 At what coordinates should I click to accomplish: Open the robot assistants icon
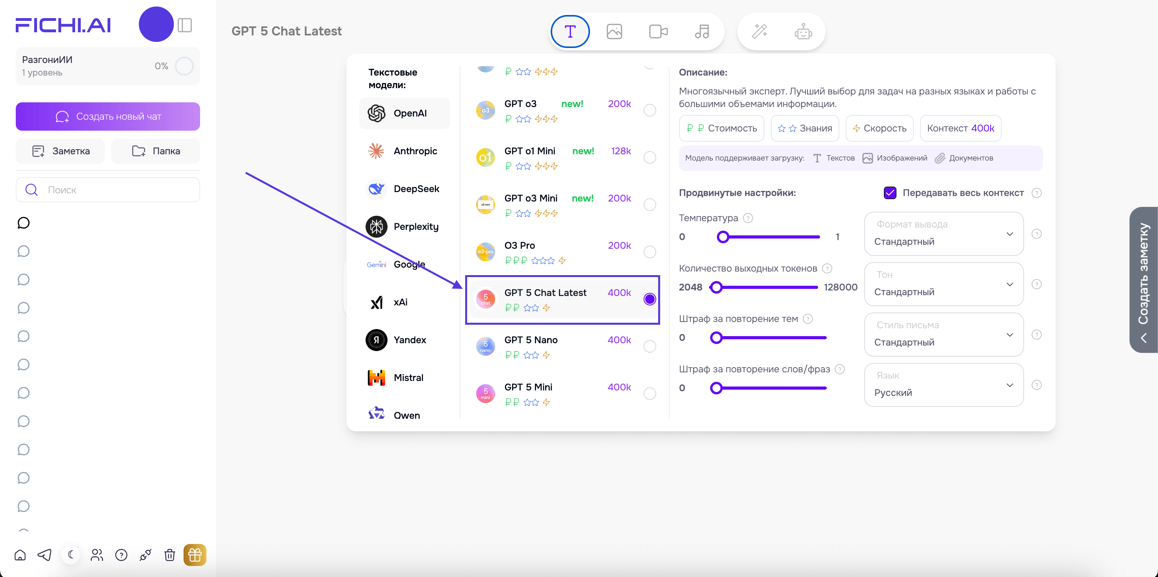pyautogui.click(x=803, y=31)
